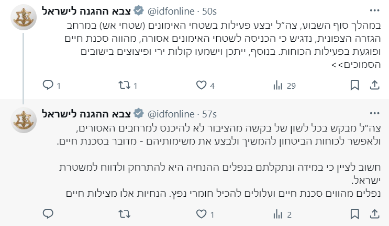389x226 pixels.
Task: View analytics of tweet with 29 views
Action: [x=277, y=85]
